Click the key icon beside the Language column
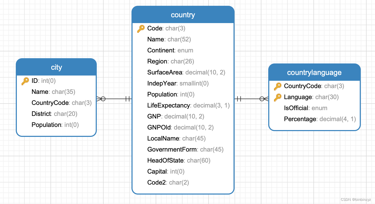The width and height of the screenshot is (375, 204). 277,97
